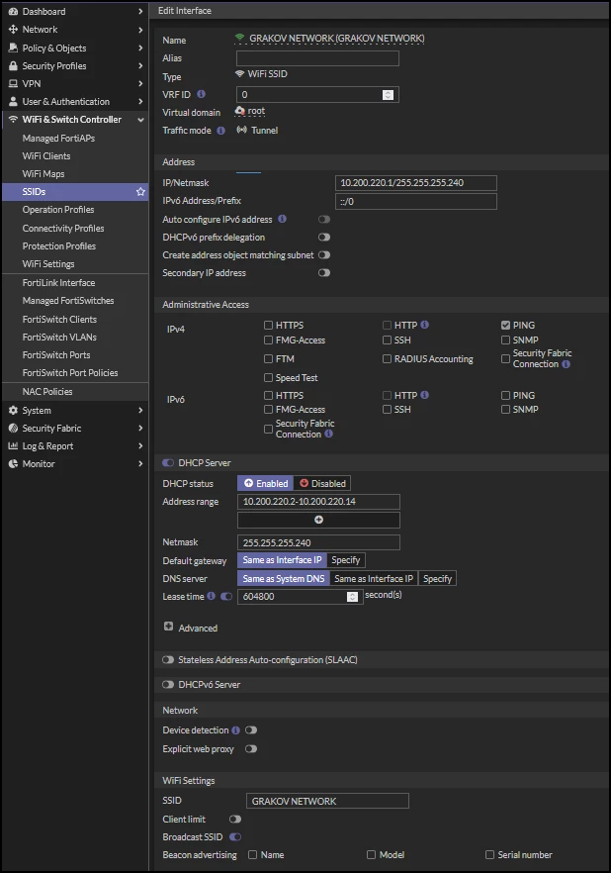Click the User & Authentication person icon
This screenshot has height=873, width=611.
(x=13, y=101)
